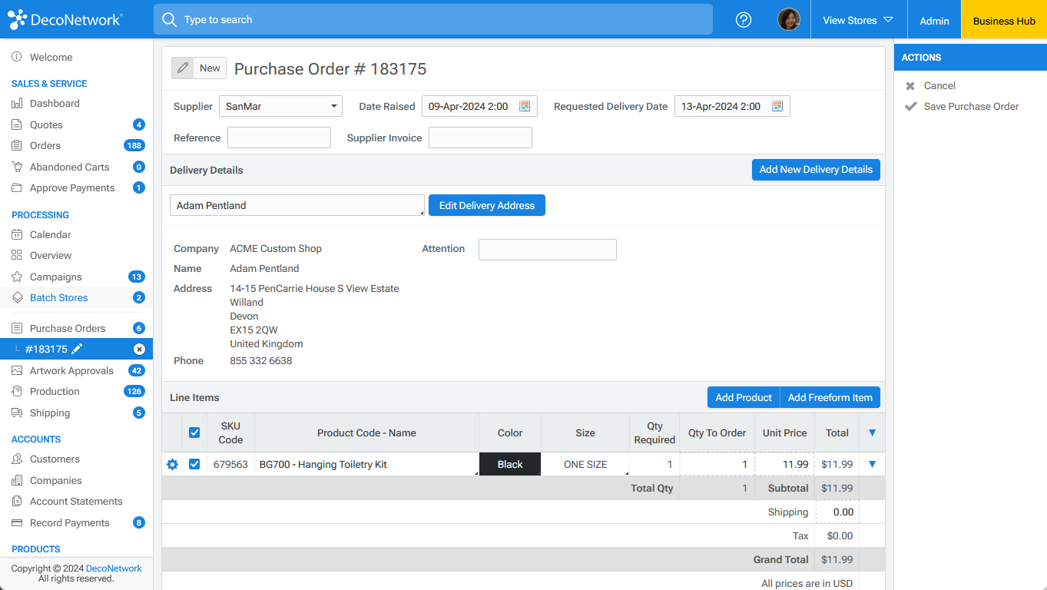Click the gear icon on the BG700 line item
The width and height of the screenshot is (1047, 590).
[x=172, y=464]
